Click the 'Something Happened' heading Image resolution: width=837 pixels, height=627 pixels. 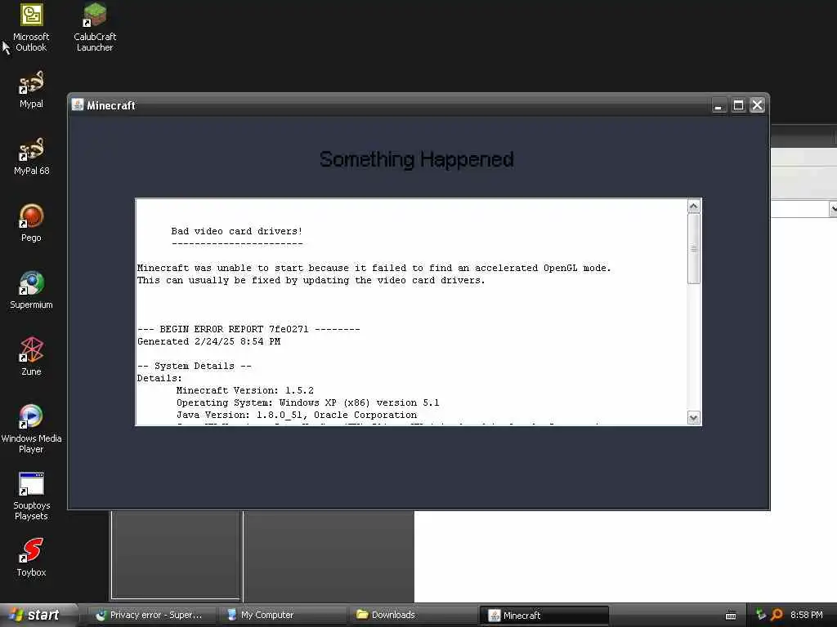tap(417, 159)
